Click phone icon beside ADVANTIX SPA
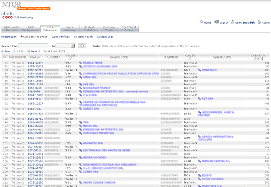This screenshot has width=271, height=187. point(81,143)
